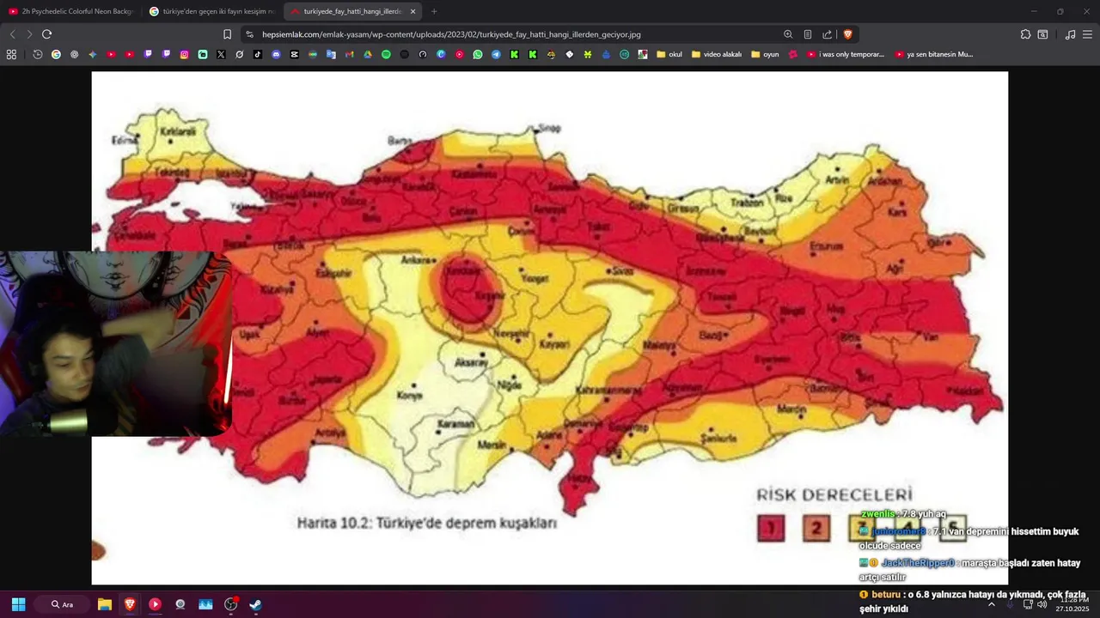View site information icon beside URL
Image resolution: width=1100 pixels, height=618 pixels.
[249, 34]
